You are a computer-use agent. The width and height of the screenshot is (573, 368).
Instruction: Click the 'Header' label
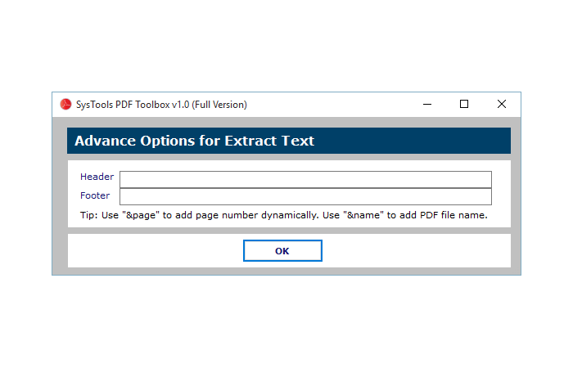(97, 177)
